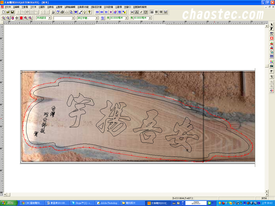Click the A|B text compare icon
Image resolution: width=275 pixels, height=206 pixels.
click(x=272, y=91)
